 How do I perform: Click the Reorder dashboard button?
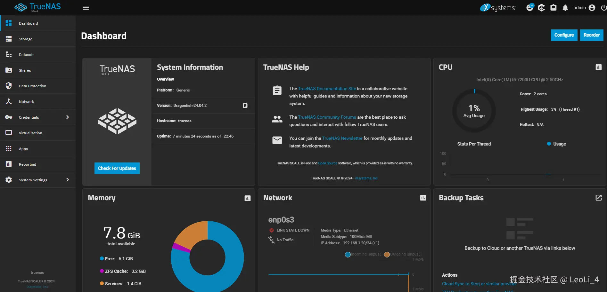pyautogui.click(x=592, y=35)
